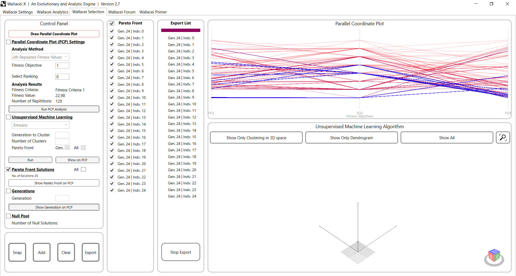Click the Wallacei X logo

point(3,4)
